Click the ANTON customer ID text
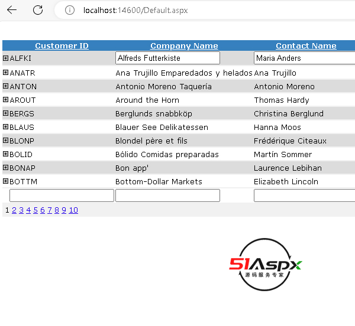Viewport: 355px width, 326px height. (23, 87)
